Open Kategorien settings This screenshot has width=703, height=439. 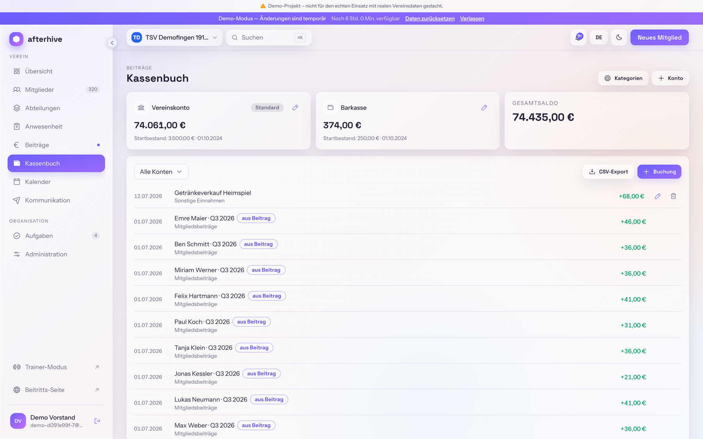623,78
